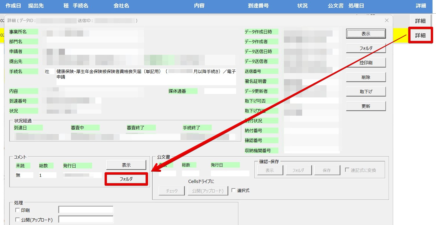
Task: Click the 到達番号 column header
Action: click(x=258, y=6)
